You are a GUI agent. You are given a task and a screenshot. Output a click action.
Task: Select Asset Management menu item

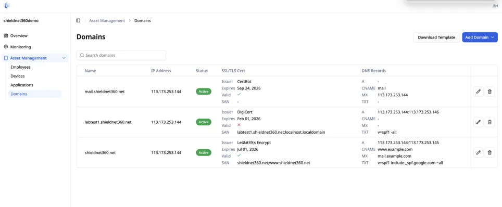(35, 58)
